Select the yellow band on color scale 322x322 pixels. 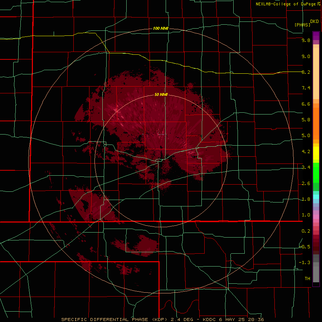(x=316, y=153)
